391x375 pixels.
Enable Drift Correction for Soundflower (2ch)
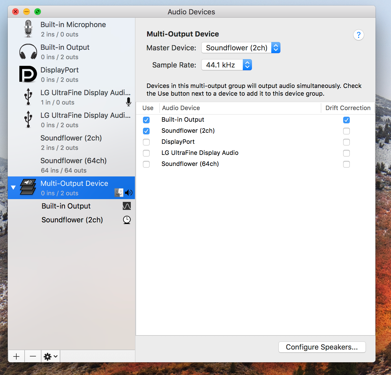(346, 131)
